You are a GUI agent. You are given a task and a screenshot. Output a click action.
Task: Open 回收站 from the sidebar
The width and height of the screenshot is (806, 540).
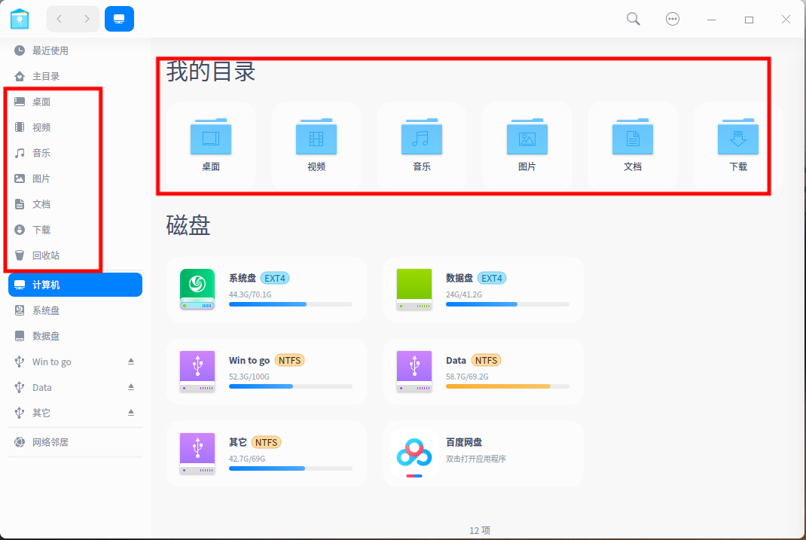click(39, 255)
